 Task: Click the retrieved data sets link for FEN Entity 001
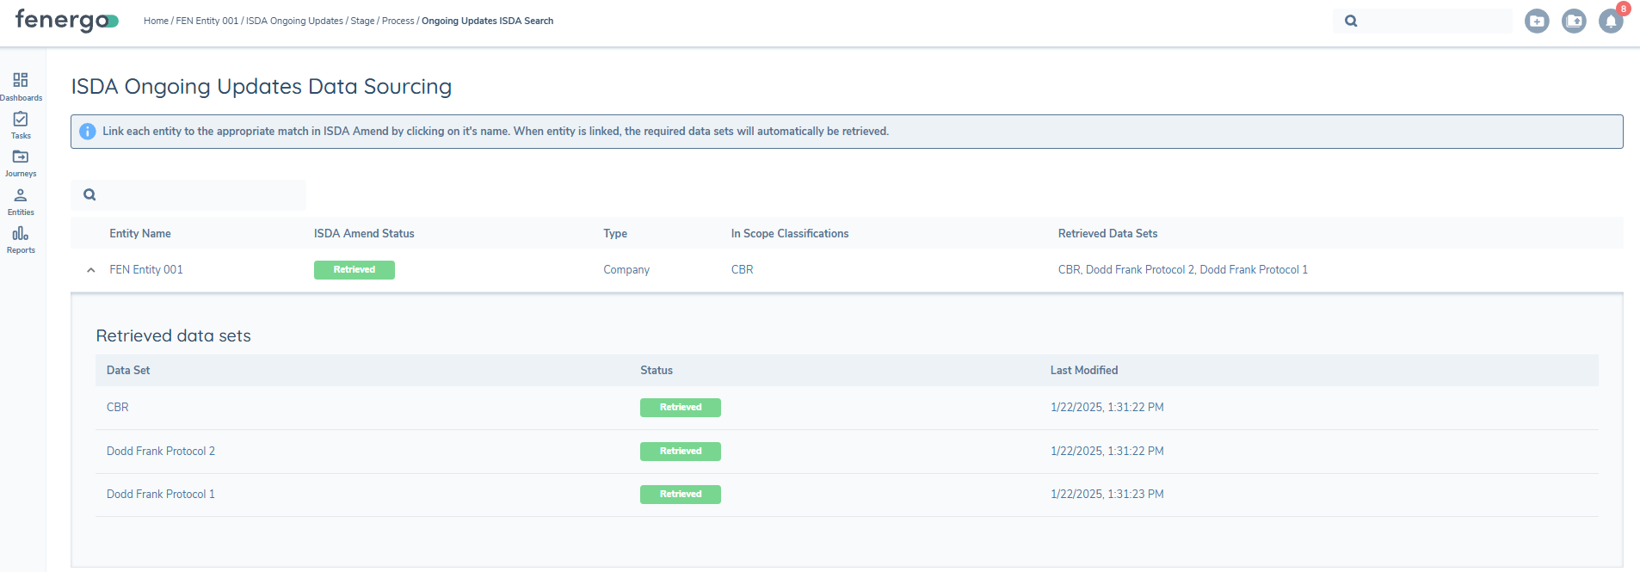click(1182, 270)
